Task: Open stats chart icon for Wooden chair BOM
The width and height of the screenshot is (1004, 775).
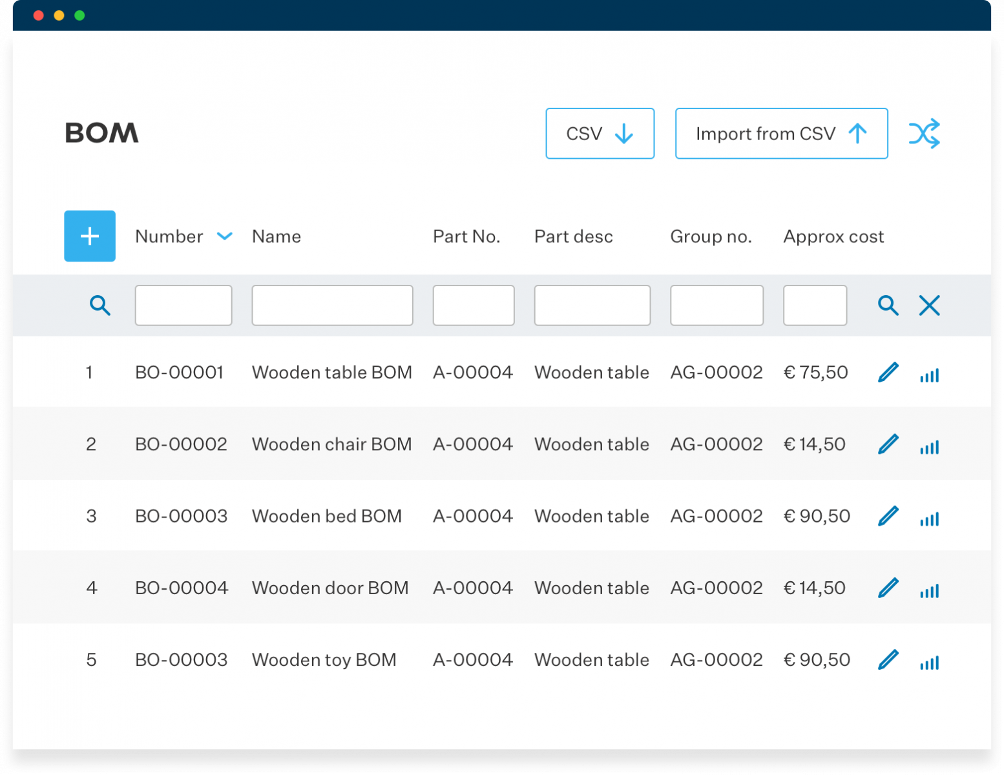Action: (x=929, y=446)
